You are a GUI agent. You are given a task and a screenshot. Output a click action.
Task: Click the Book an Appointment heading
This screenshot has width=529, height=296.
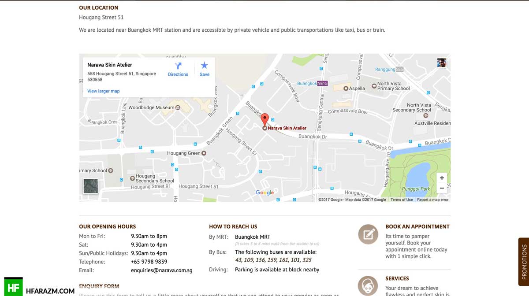click(417, 226)
